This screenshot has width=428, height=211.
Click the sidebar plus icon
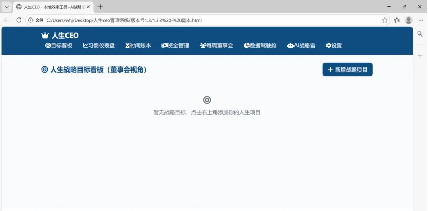coord(420,56)
